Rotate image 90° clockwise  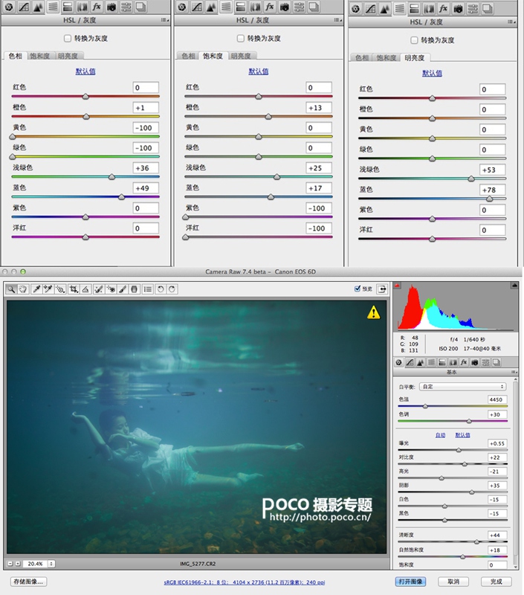tap(172, 289)
